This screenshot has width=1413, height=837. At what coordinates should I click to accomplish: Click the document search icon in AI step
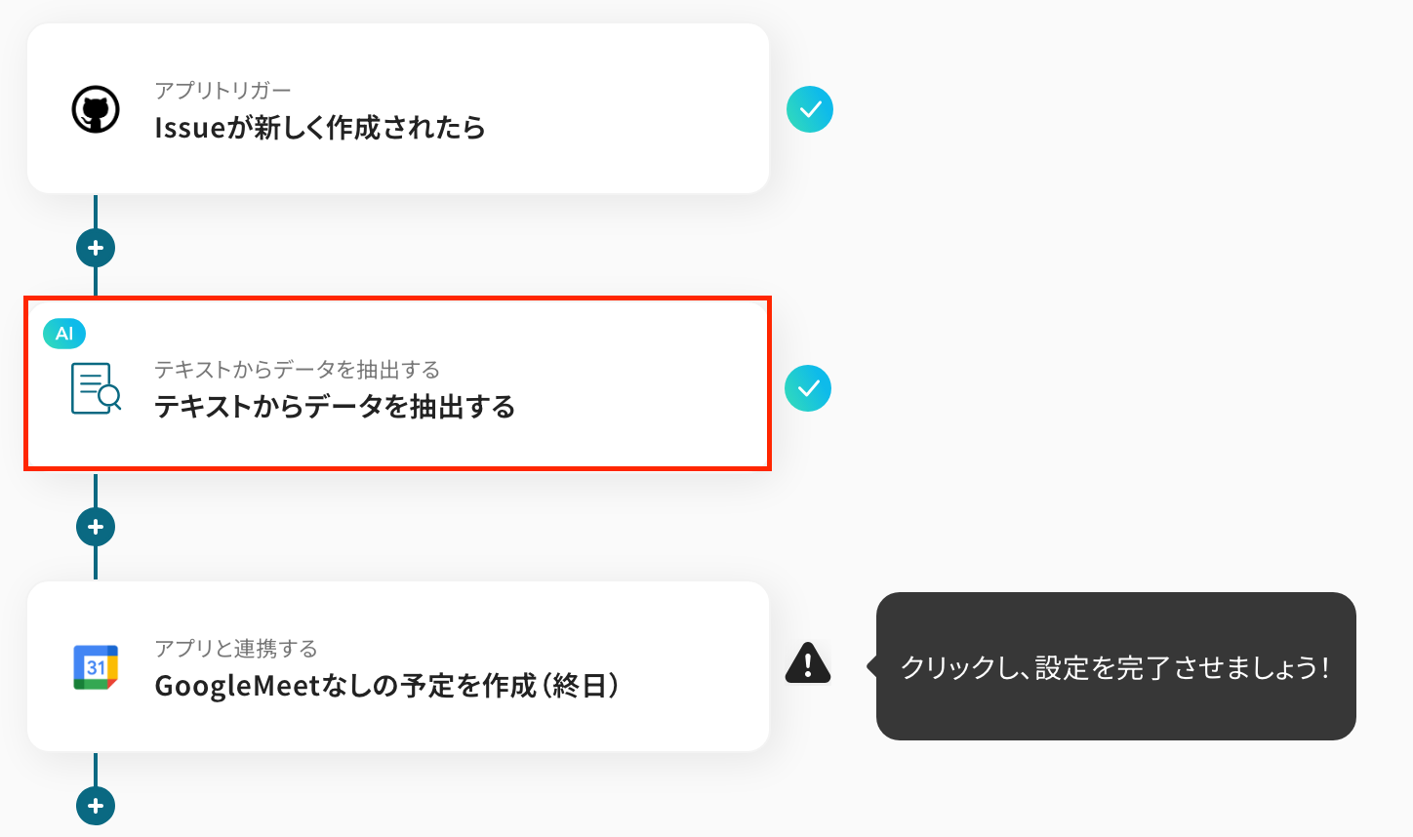click(96, 388)
